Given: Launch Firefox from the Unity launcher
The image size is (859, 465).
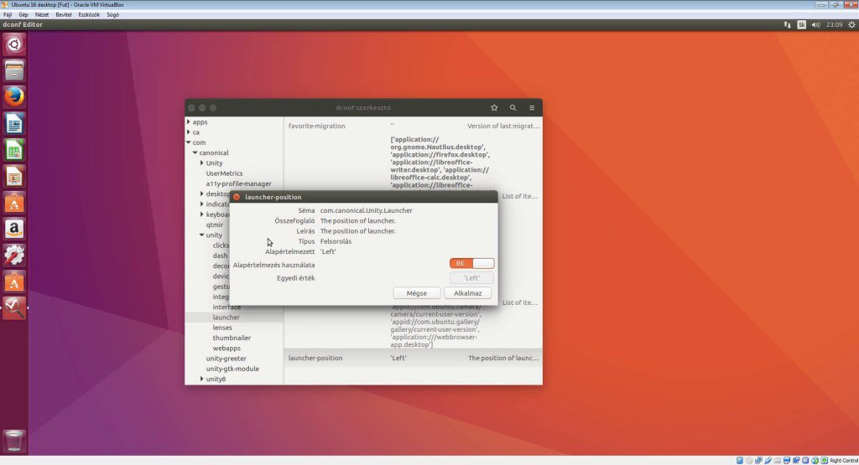Looking at the screenshot, I should pos(14,97).
